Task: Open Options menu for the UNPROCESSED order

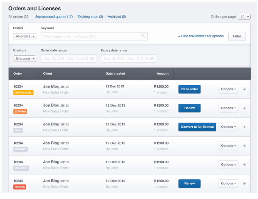Action: (228, 89)
